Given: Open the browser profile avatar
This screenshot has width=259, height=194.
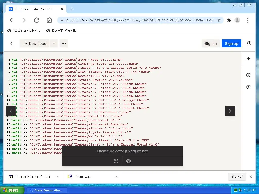Looking at the screenshot, I should [x=237, y=20].
